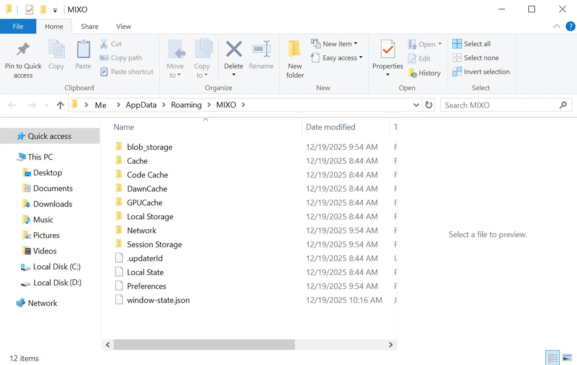Sort by the Date modified column header
This screenshot has height=365, width=577.
pyautogui.click(x=330, y=127)
